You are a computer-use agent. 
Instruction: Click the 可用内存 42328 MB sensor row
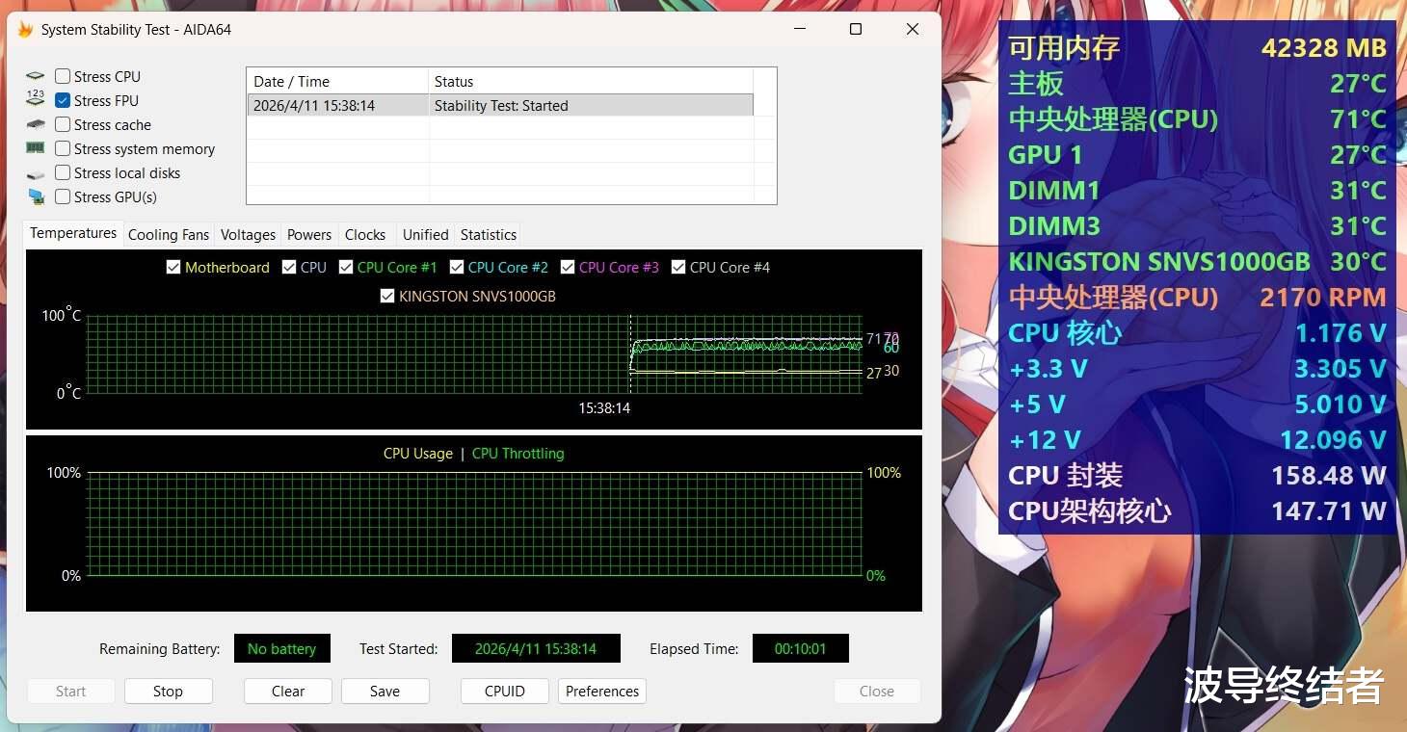(1197, 47)
